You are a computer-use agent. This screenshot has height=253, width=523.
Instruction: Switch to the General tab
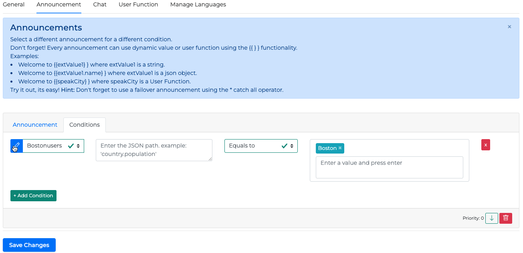(x=14, y=5)
